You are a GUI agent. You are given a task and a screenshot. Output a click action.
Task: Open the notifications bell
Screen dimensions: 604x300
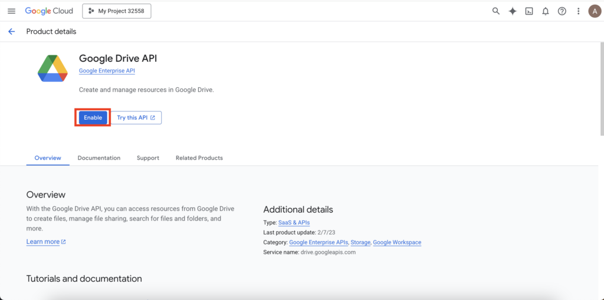(x=546, y=11)
